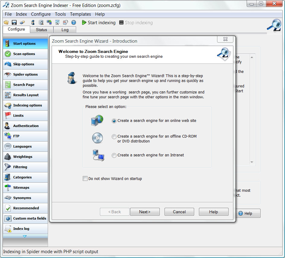Click the floppy disk save toolbar icon
The image size is (285, 258).
[x=14, y=22]
